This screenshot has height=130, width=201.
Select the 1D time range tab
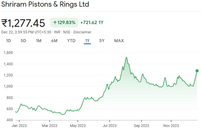[9, 41]
